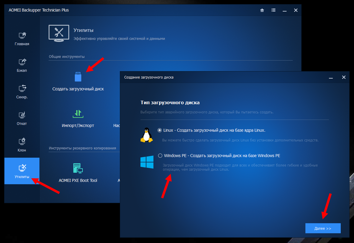Close the AOMEI Backupper main window
Screen dimensions: 354x243
coord(296,10)
